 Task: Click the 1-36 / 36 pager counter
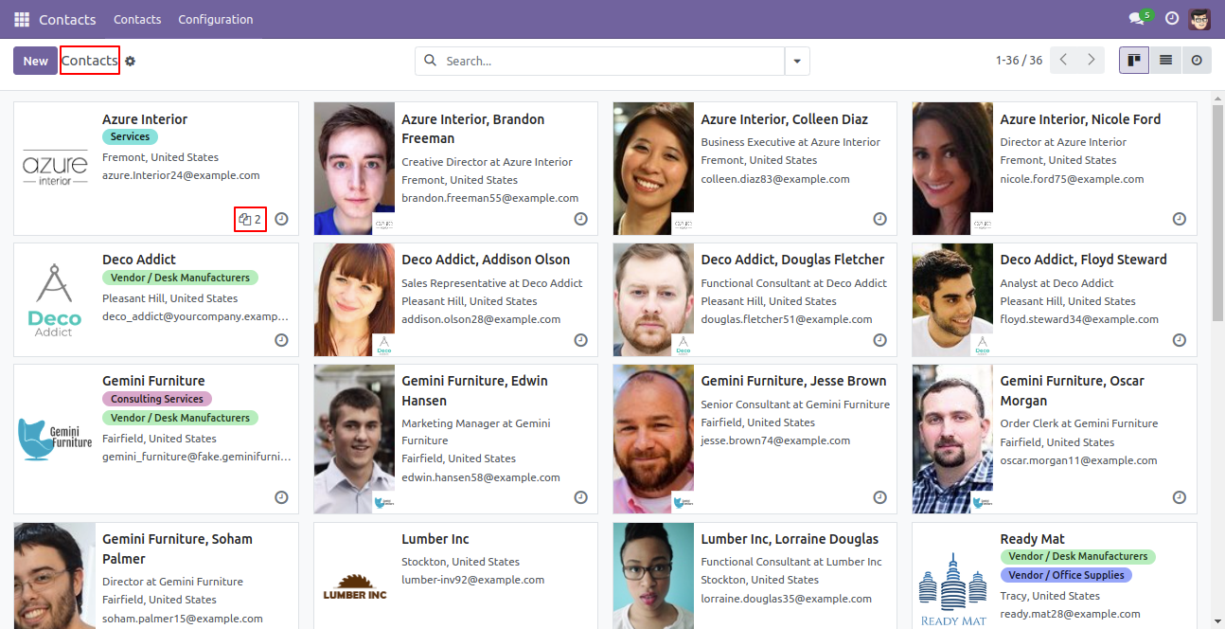click(x=1019, y=61)
